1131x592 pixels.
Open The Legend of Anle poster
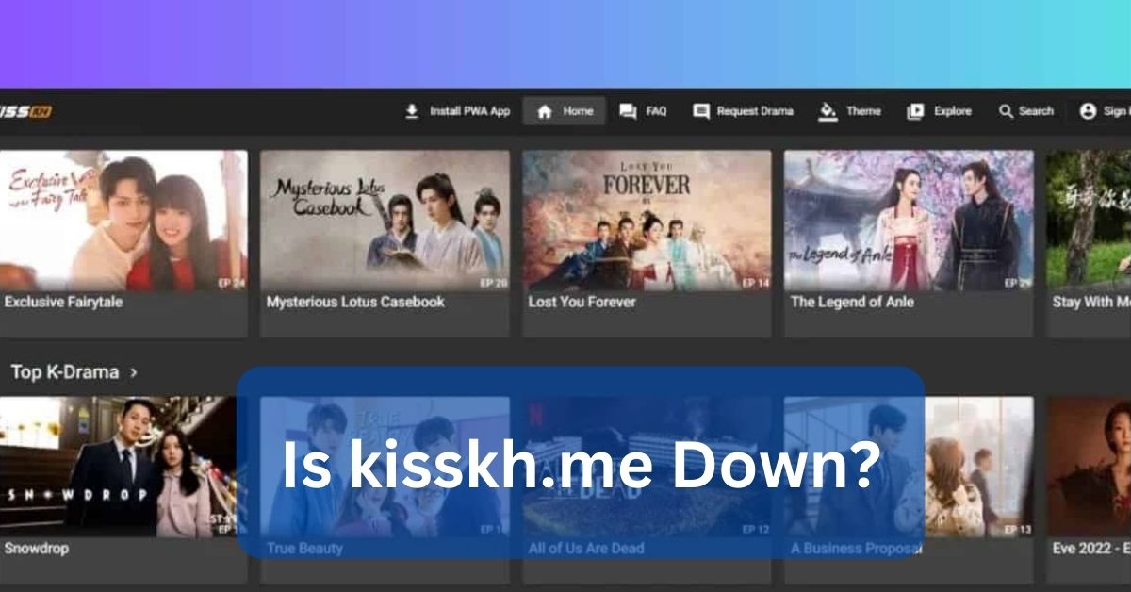click(909, 221)
